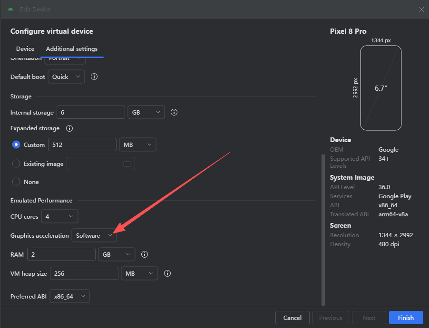Click the info icon next to Internal storage
Viewport: 429px width, 328px height.
pyautogui.click(x=174, y=112)
